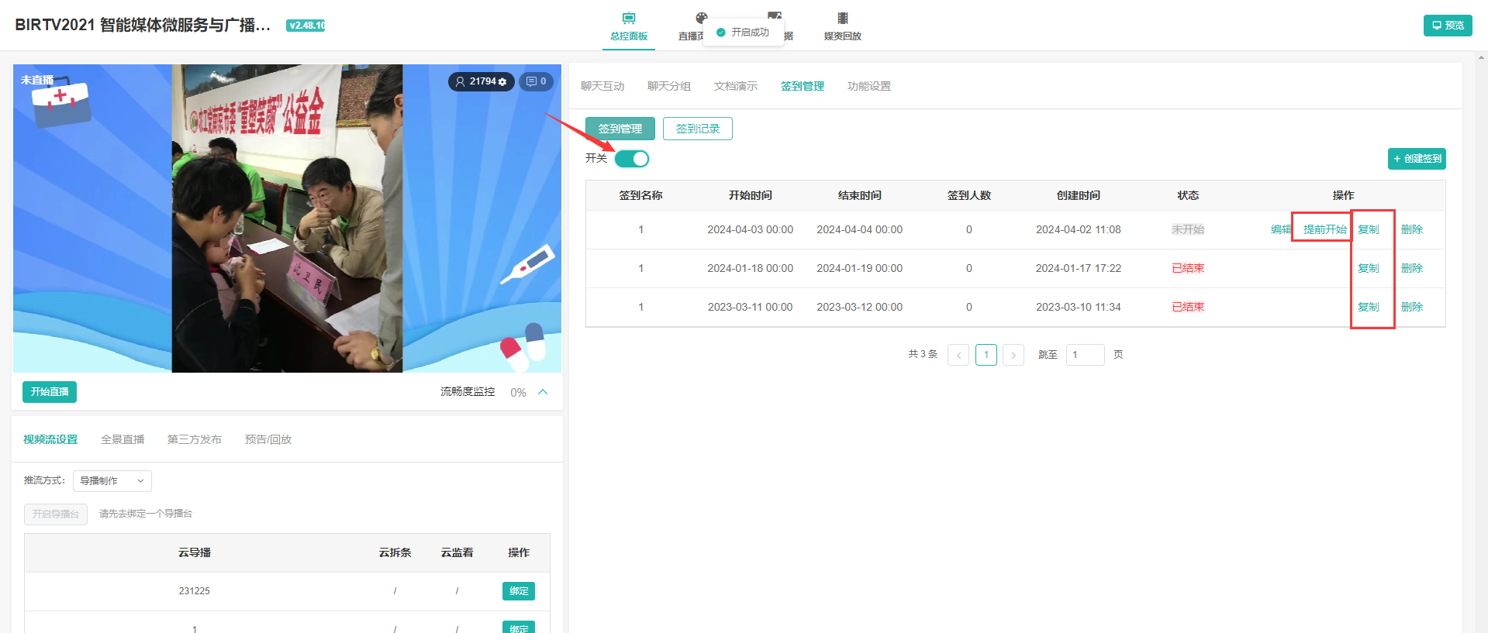Click the 231225 cloud director row name
Screen dimensions: 1488x633
[195, 591]
